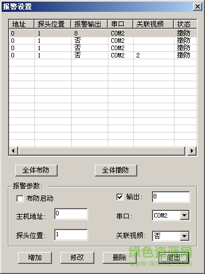The image size is (205, 274).
Task: Sort by the 状态 column header
Action: [x=185, y=24]
